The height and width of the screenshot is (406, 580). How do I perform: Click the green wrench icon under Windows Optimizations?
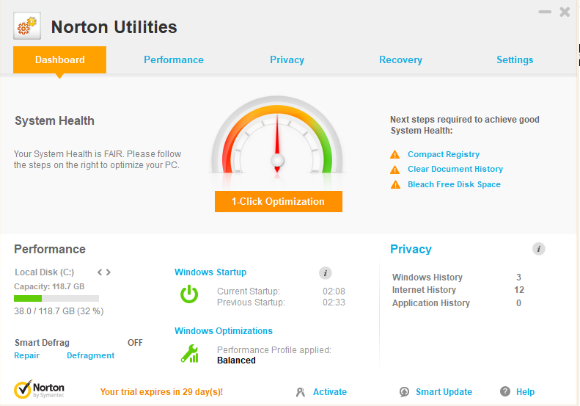189,353
